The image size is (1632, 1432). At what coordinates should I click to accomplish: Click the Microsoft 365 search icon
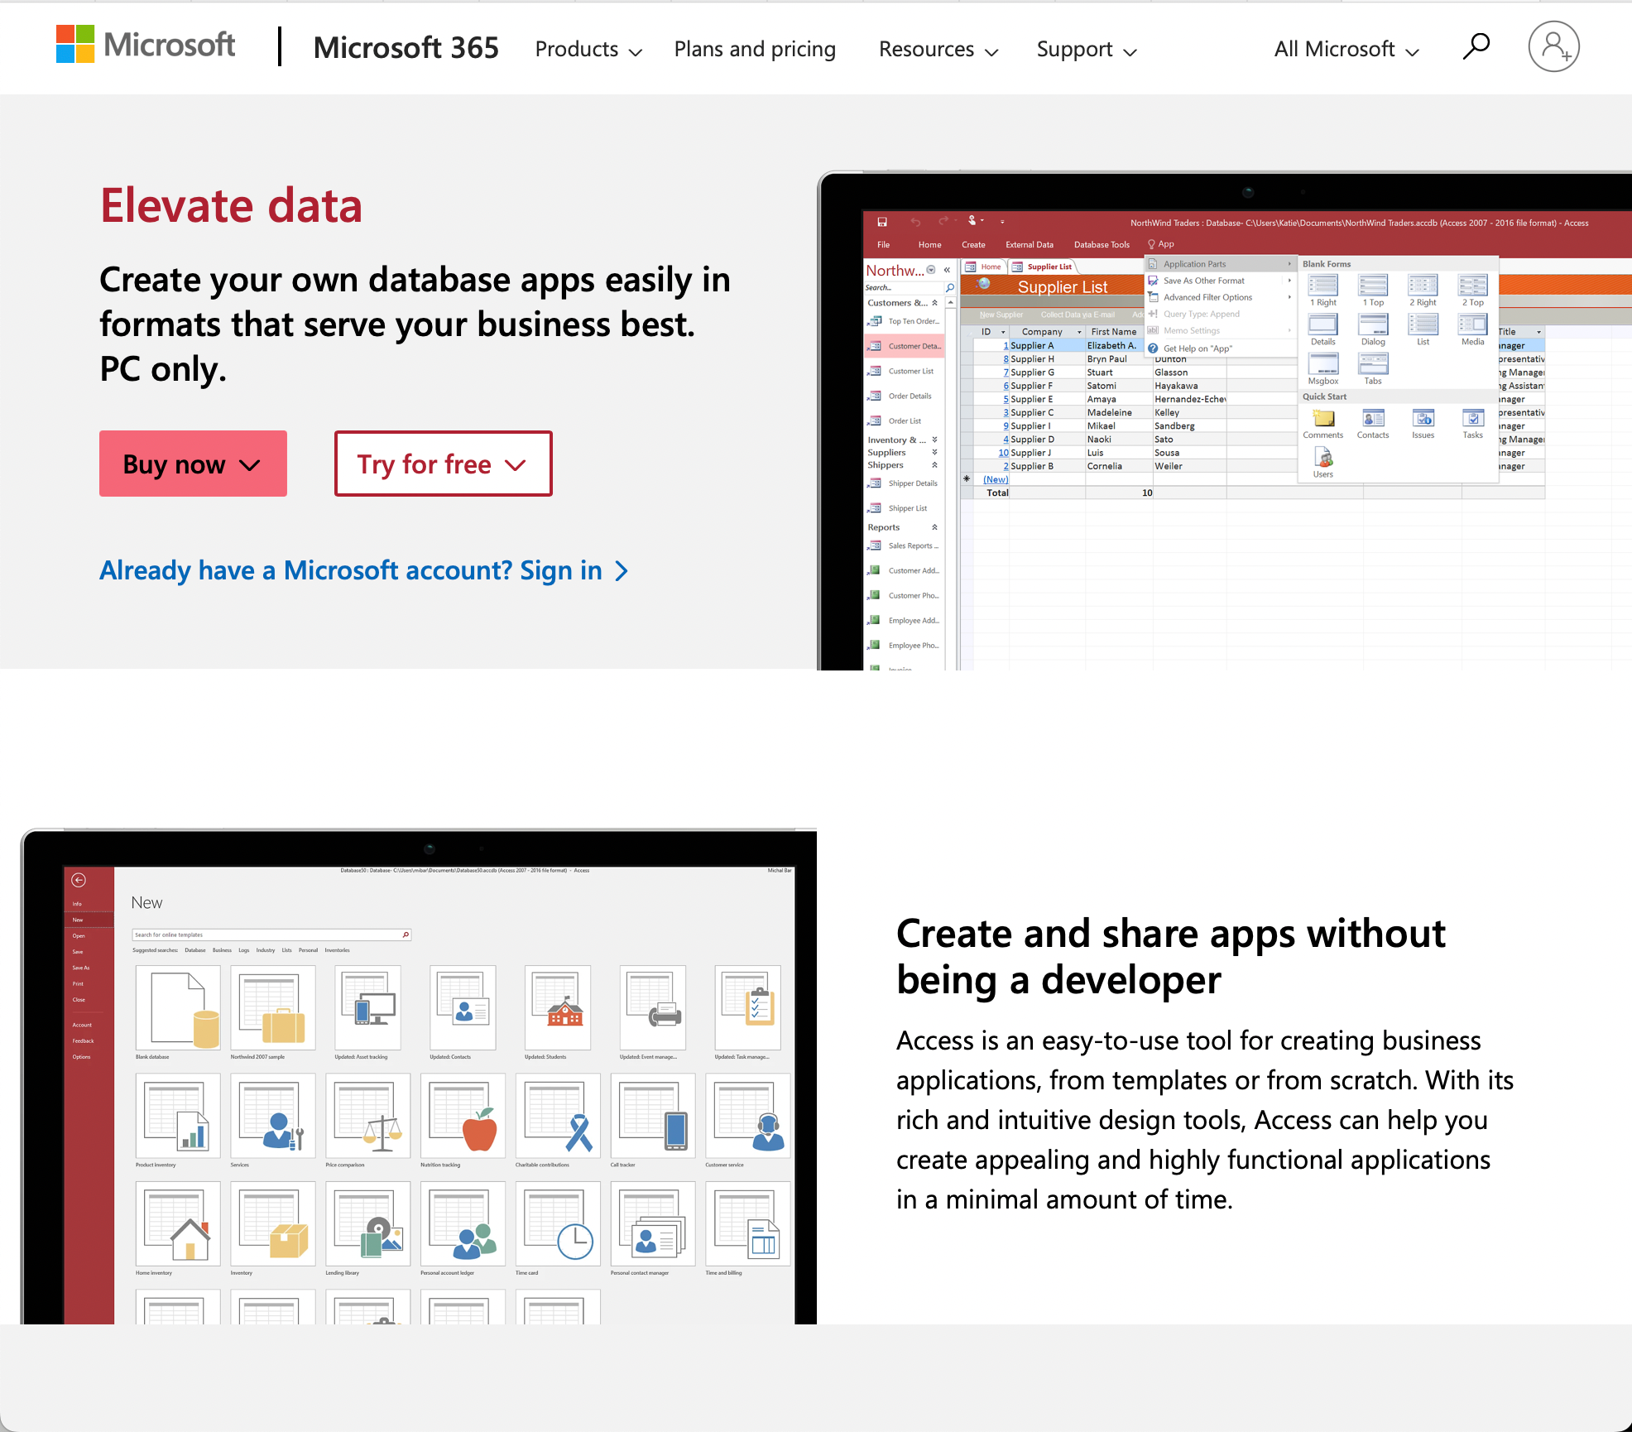coord(1476,46)
